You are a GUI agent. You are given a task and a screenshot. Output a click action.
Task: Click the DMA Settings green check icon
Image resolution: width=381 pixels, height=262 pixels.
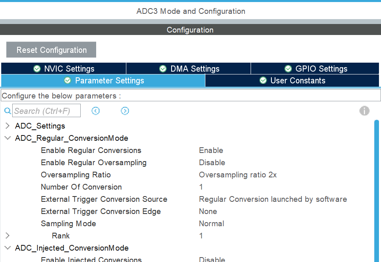point(163,69)
